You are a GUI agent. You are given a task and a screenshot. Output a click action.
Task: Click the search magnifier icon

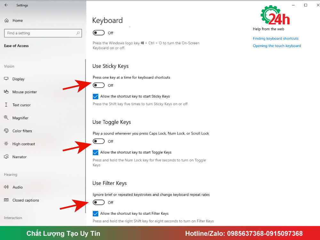[x=78, y=33]
